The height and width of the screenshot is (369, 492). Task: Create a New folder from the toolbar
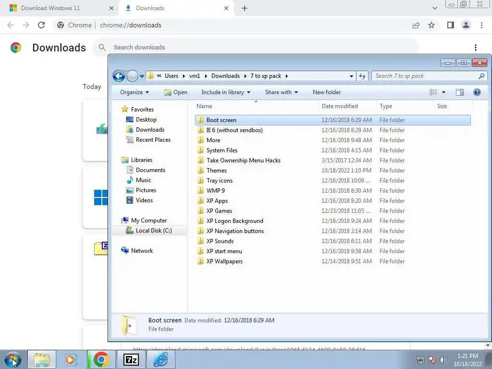[x=327, y=92]
